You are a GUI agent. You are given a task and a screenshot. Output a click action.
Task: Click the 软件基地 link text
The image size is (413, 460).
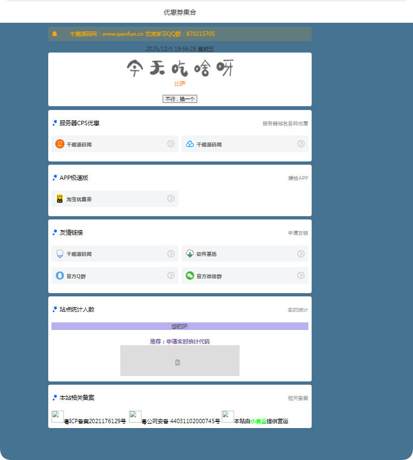206,254
